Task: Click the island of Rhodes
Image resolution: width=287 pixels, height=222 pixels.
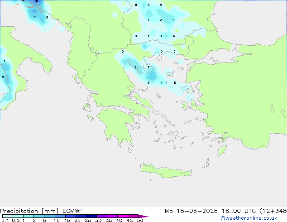Action: coord(222,150)
